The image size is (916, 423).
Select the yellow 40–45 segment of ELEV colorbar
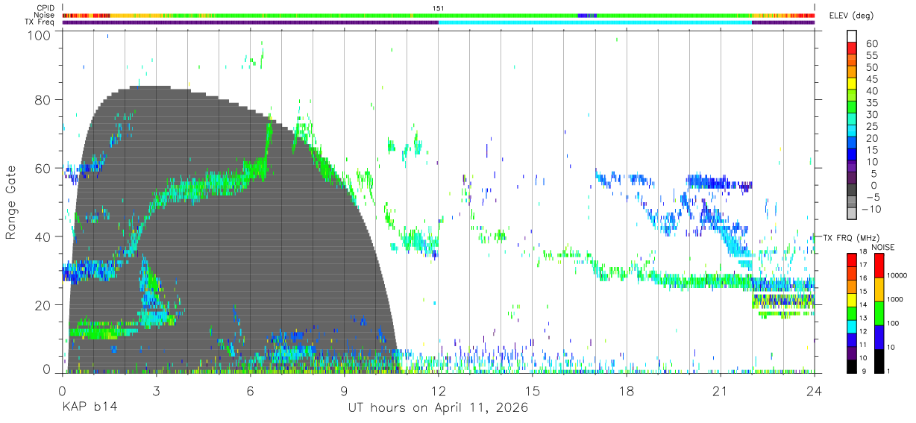(852, 84)
